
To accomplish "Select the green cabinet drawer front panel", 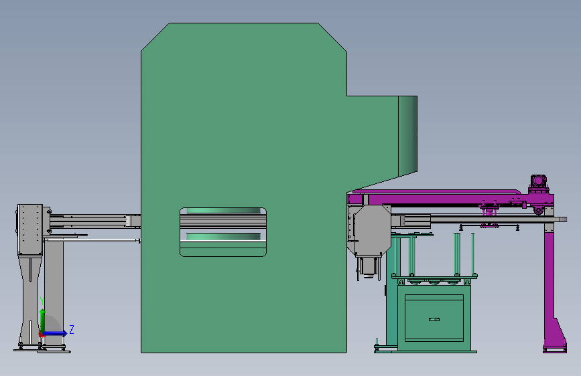I will point(434,318).
